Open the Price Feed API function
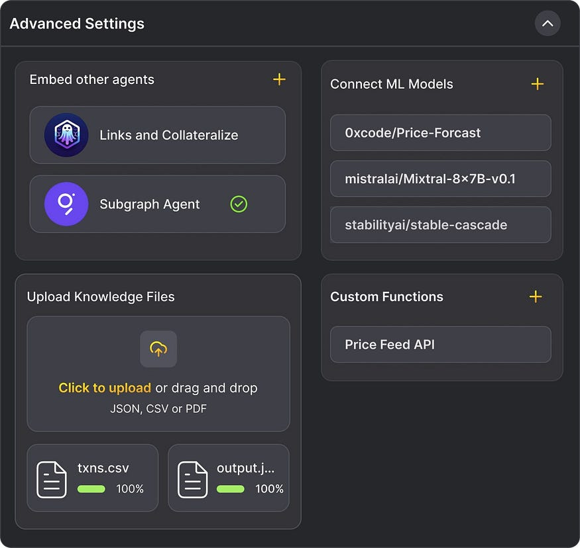Viewport: 580px width, 548px height. 440,344
